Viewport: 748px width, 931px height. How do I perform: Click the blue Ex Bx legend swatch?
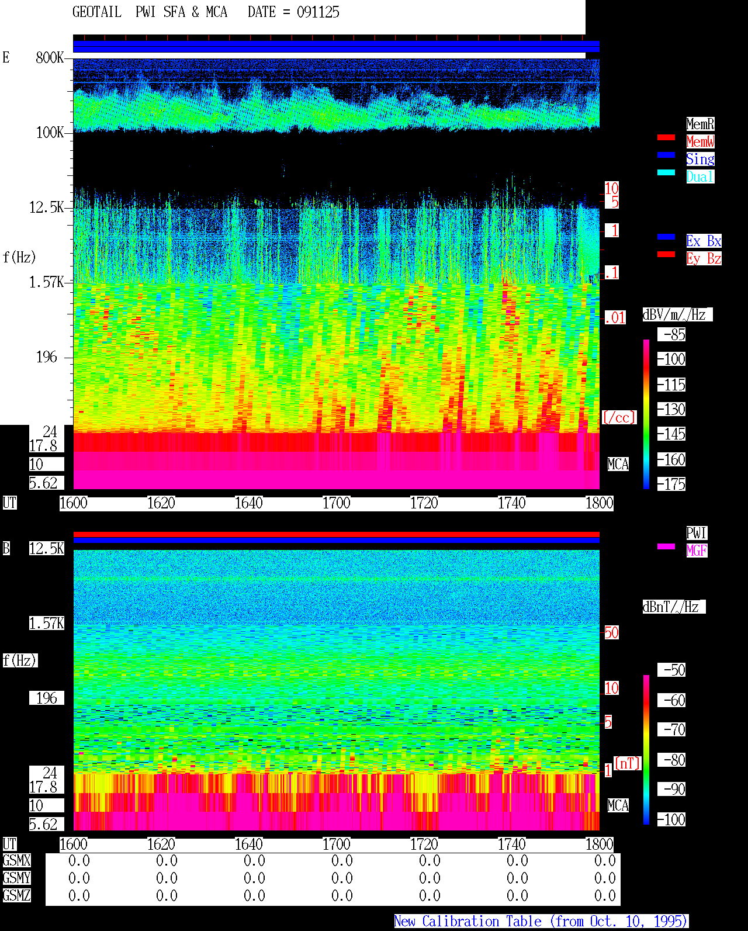pyautogui.click(x=666, y=237)
